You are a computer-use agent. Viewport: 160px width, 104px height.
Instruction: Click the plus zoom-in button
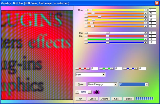[77, 92]
